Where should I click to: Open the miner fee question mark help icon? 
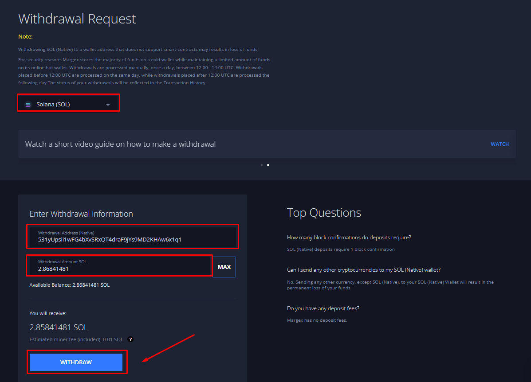coord(130,339)
